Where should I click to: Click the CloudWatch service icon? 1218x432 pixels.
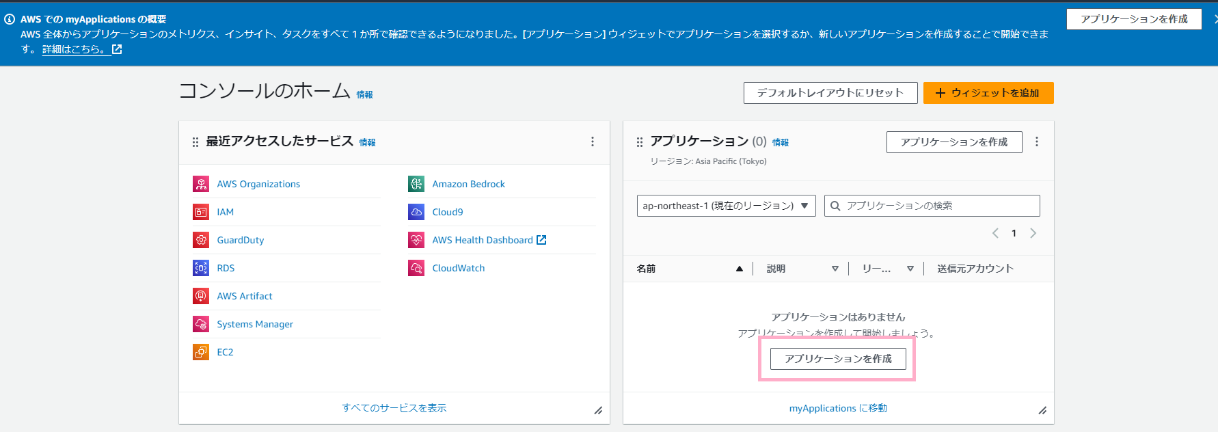(x=416, y=268)
